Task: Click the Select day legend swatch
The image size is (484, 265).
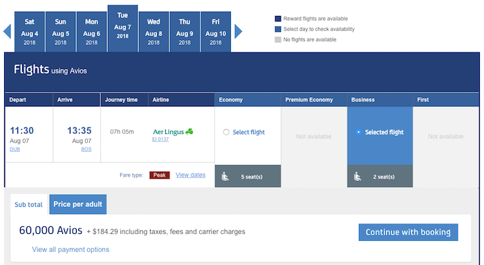Action: [x=278, y=29]
